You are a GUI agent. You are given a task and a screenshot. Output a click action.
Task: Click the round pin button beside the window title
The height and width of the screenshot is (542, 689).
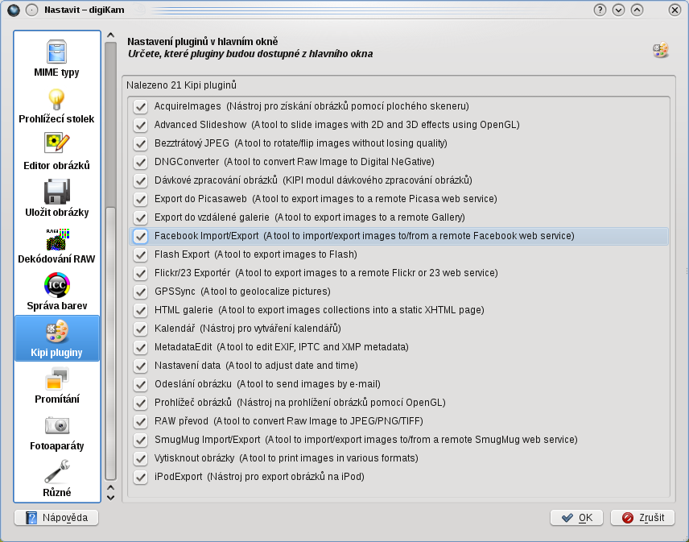[31, 10]
